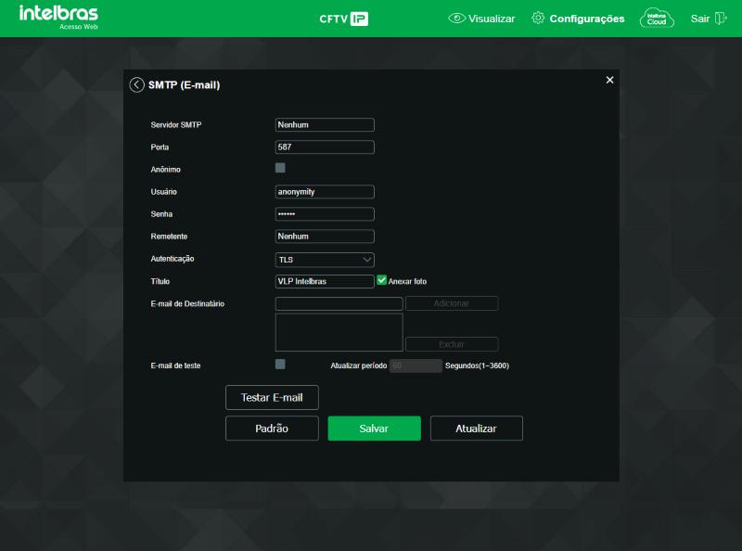Viewport: 742px width, 551px height.
Task: Click the Título field VLP Intelbras
Action: pos(325,281)
